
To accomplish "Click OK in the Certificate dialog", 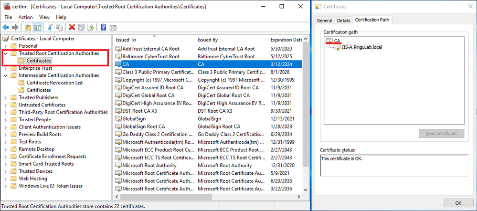I will (x=458, y=203).
